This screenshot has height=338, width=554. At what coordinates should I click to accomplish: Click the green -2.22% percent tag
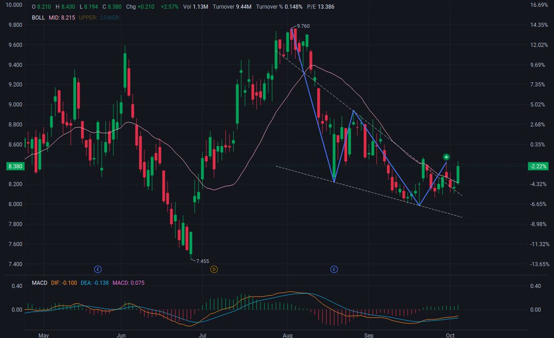coord(539,166)
